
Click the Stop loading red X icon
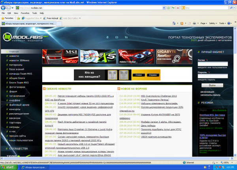178,8
